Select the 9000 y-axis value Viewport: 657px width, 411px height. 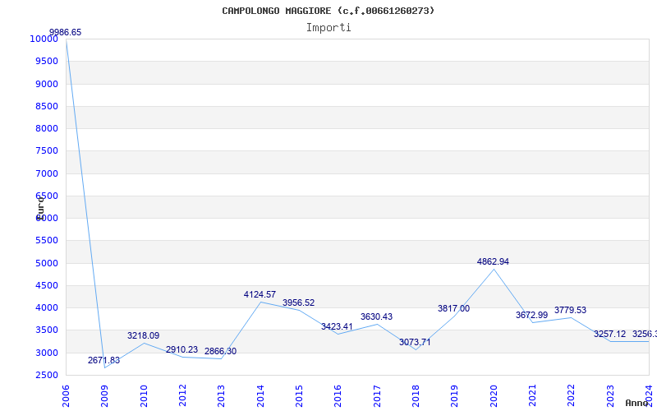pyautogui.click(x=47, y=84)
